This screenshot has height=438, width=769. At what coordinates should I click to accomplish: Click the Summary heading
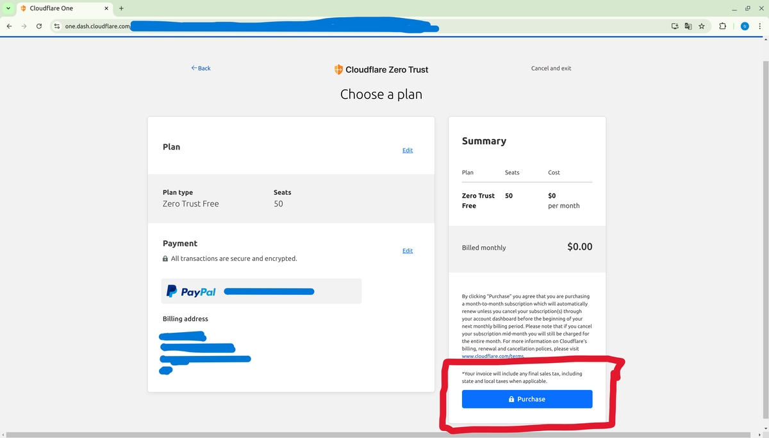pos(484,141)
